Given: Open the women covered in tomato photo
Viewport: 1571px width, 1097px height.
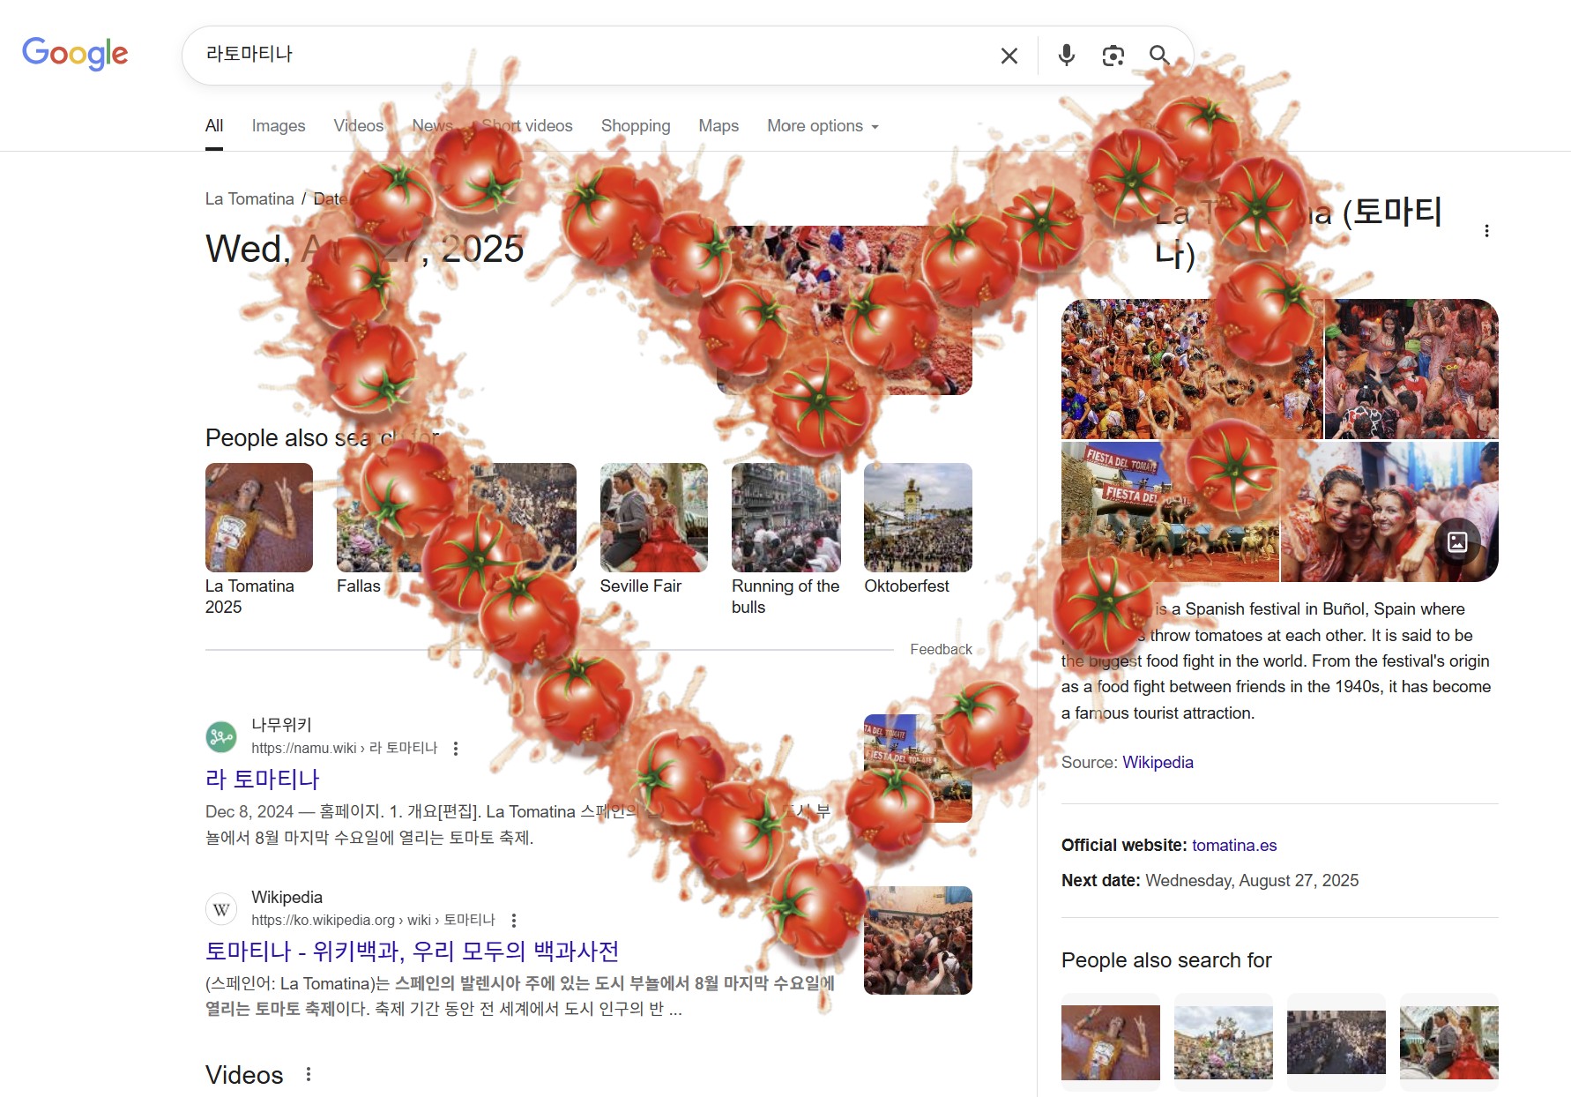Looking at the screenshot, I should (x=1389, y=511).
